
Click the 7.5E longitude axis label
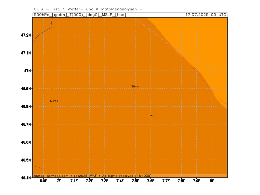point(135,181)
